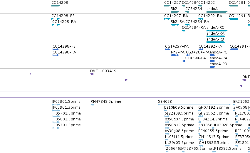Click the CG14298-RB transcript label
Screen dimensions: 250x153
(x=63, y=16)
